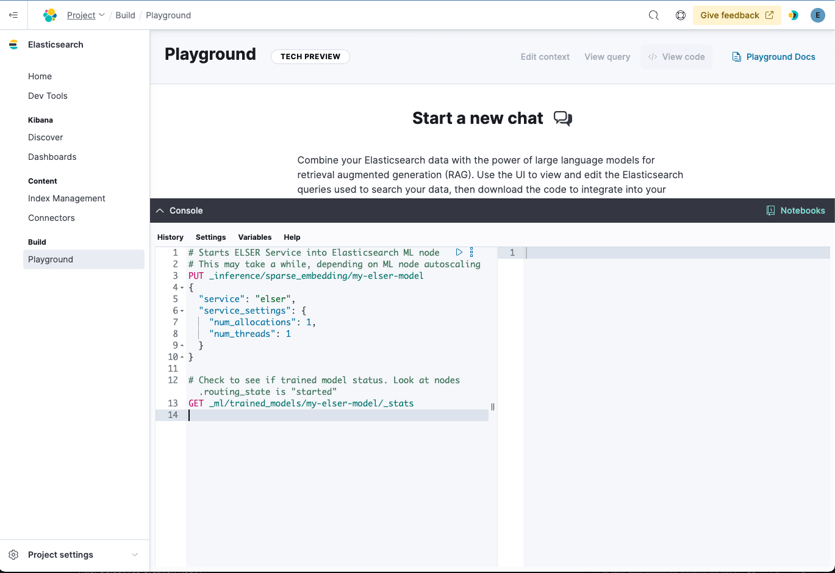Switch to the Variables tab

pos(255,237)
